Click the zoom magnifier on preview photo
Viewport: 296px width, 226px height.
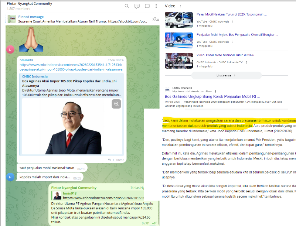point(116,104)
